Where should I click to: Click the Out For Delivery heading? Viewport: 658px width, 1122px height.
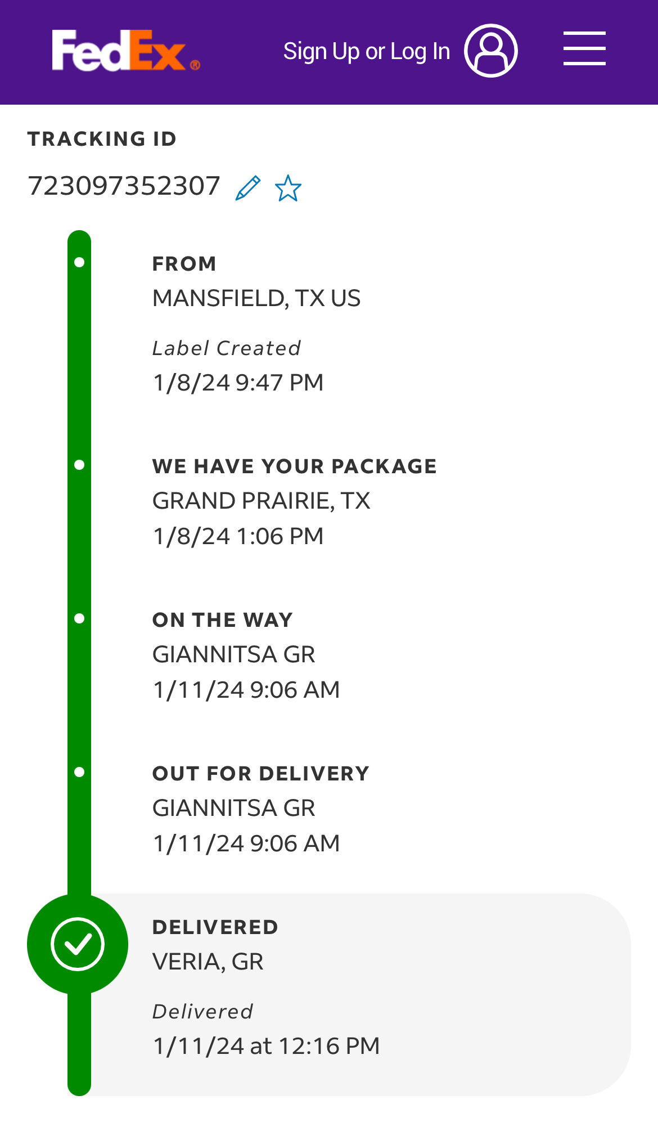click(260, 773)
